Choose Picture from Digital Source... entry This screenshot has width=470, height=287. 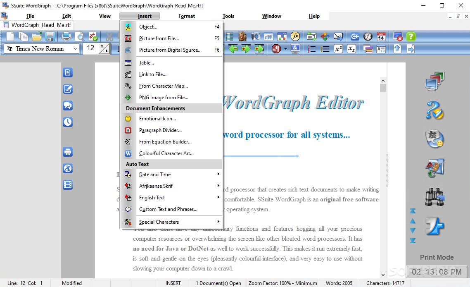pyautogui.click(x=171, y=50)
